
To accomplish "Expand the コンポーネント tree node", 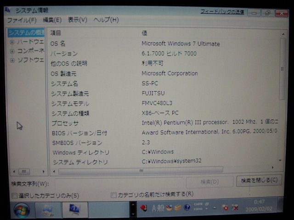I will [12, 51].
